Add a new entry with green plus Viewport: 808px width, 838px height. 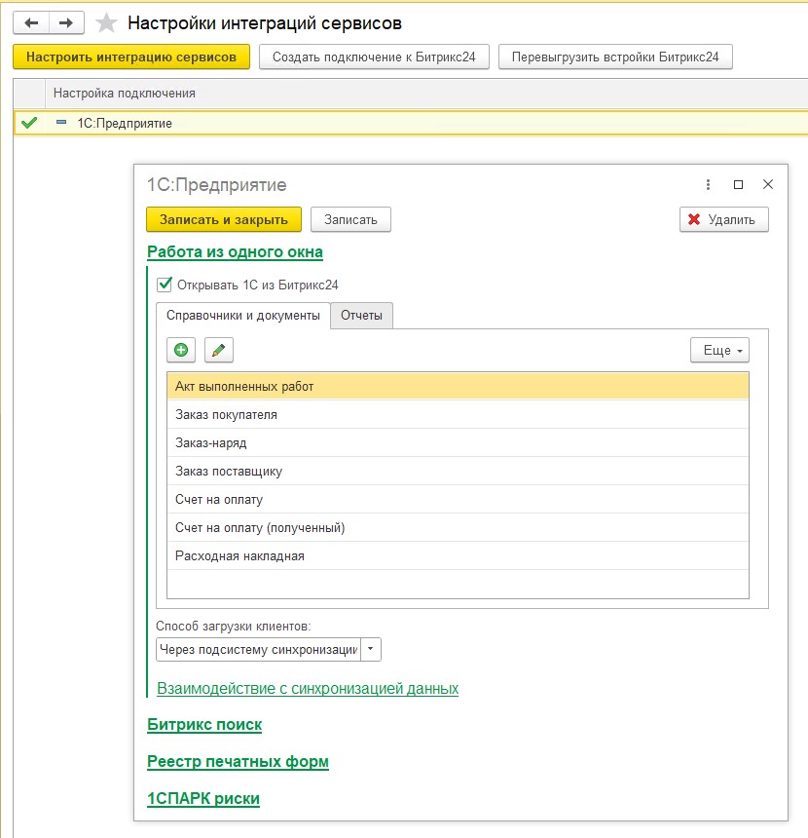point(181,350)
